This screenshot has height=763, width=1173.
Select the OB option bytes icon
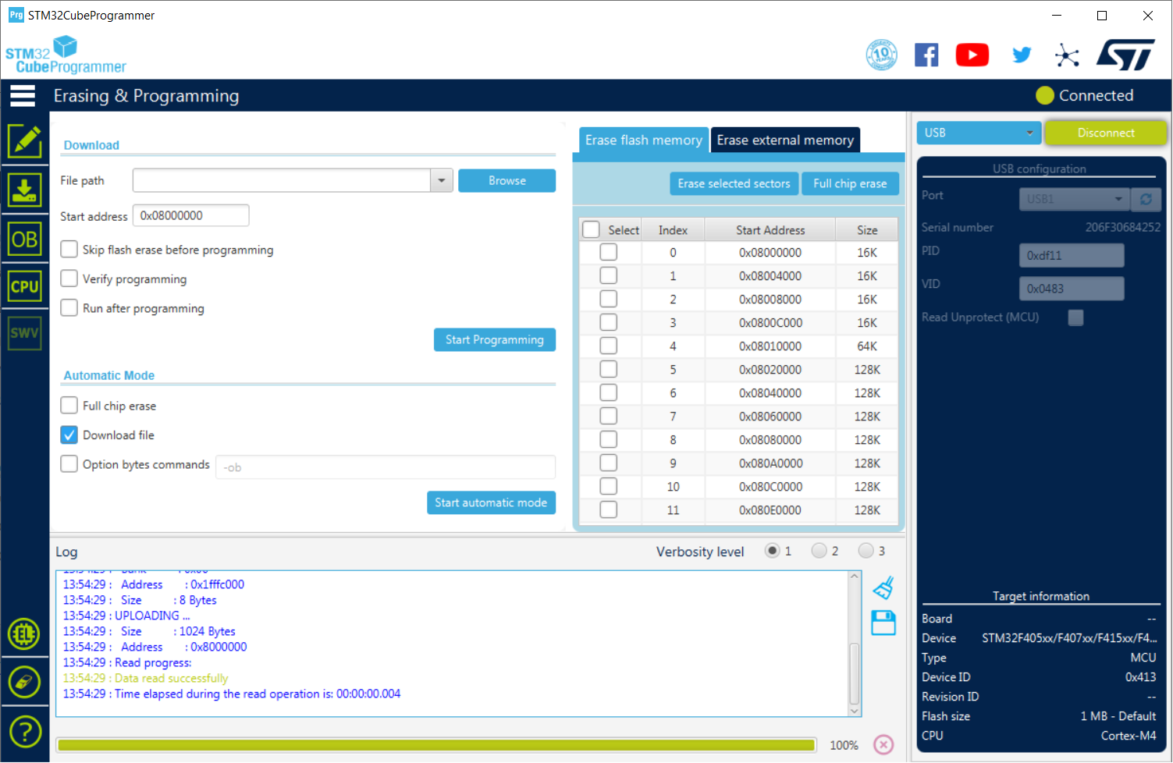tap(25, 240)
